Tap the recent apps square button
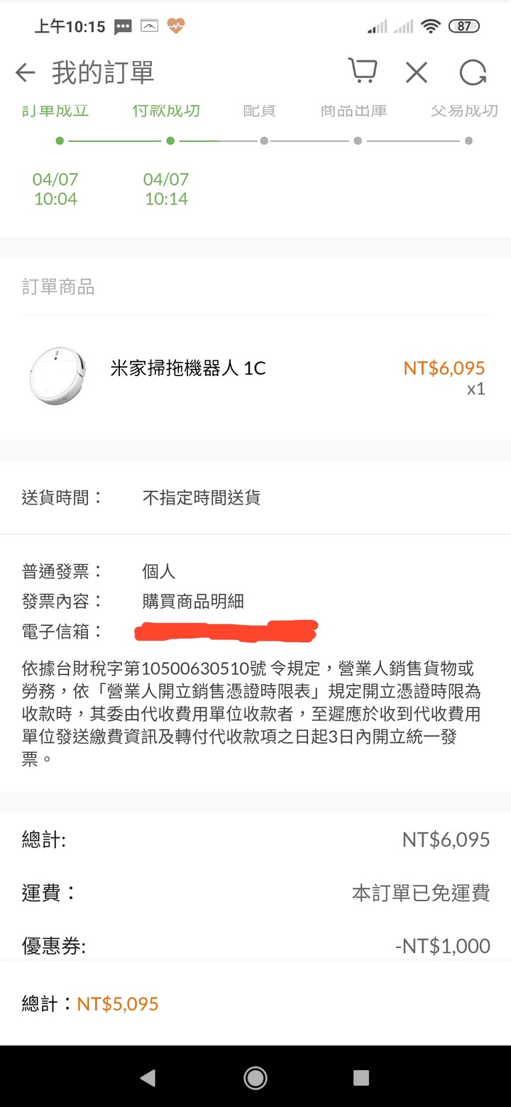This screenshot has height=1107, width=511. point(361,1078)
